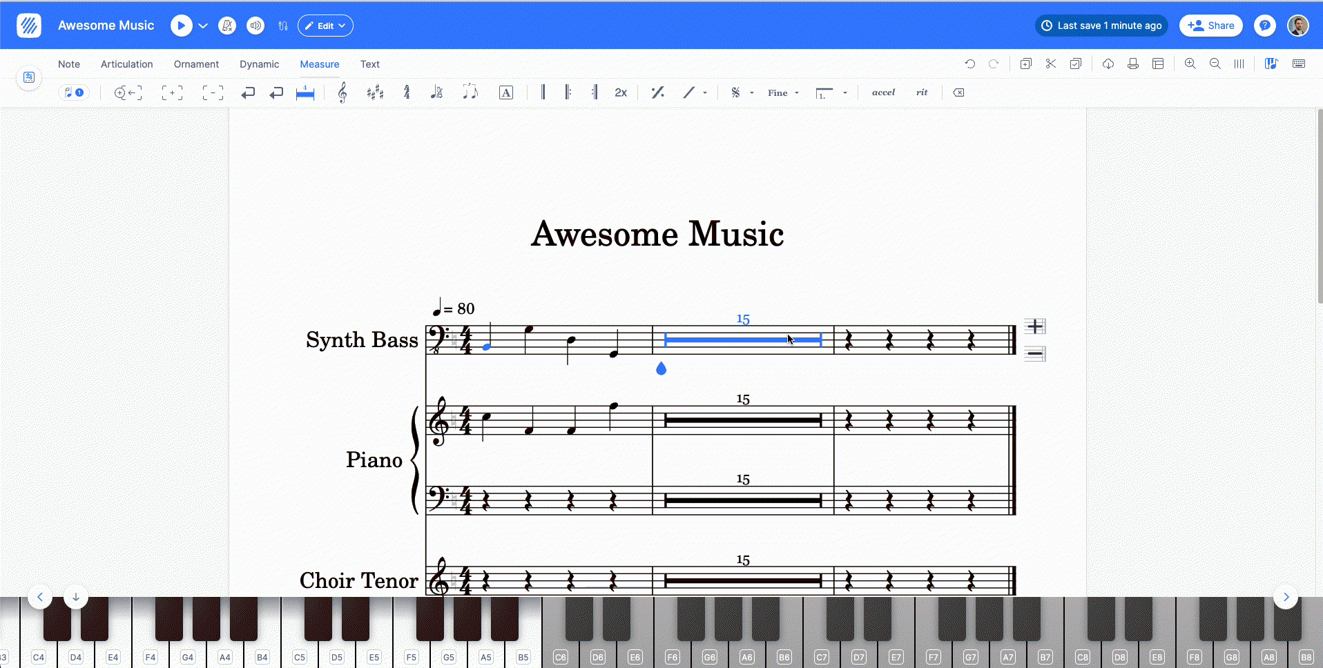This screenshot has height=668, width=1323.
Task: Zoom in on the score
Action: click(1190, 64)
